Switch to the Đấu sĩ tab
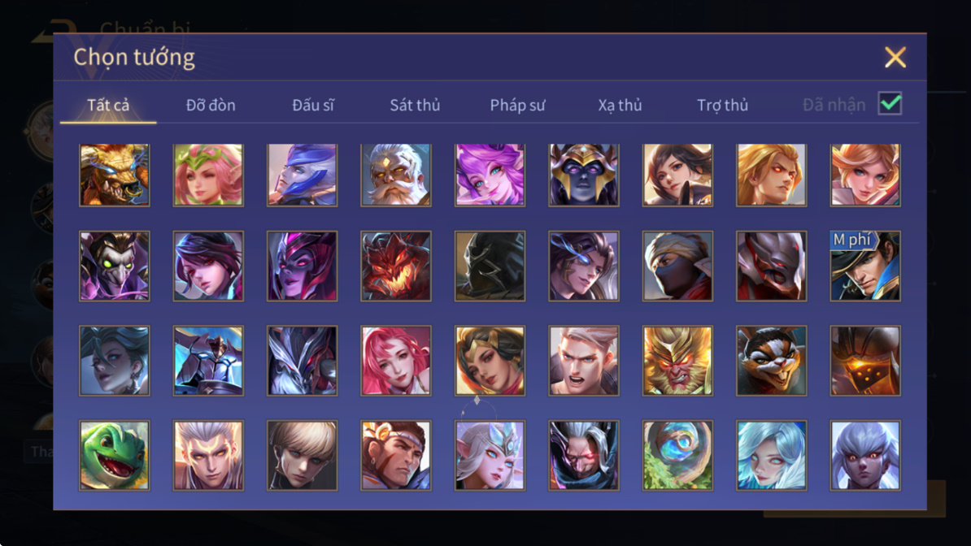Viewport: 971px width, 546px height. click(x=313, y=106)
